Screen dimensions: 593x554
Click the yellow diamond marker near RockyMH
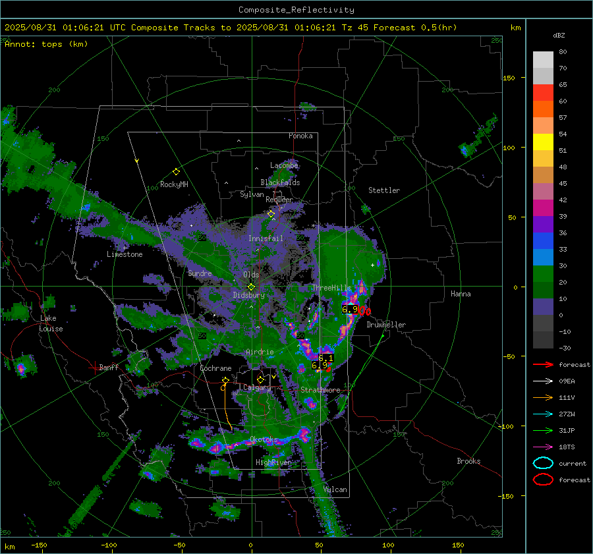[176, 172]
